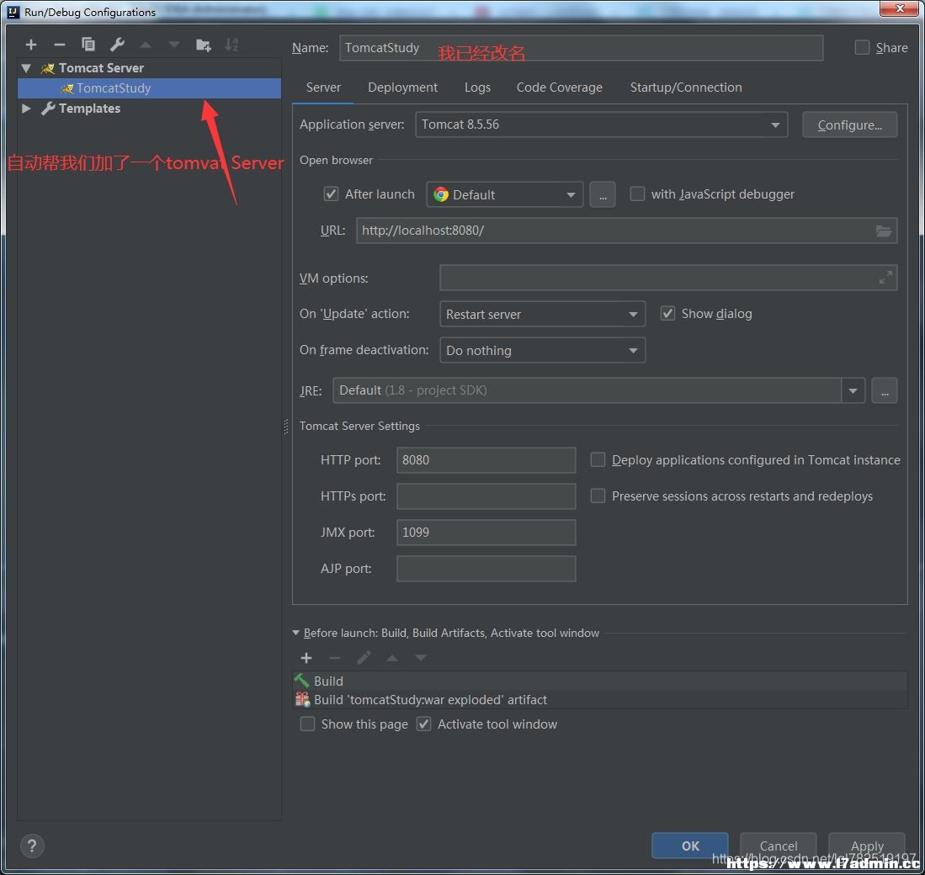Click the URL input field

point(626,231)
